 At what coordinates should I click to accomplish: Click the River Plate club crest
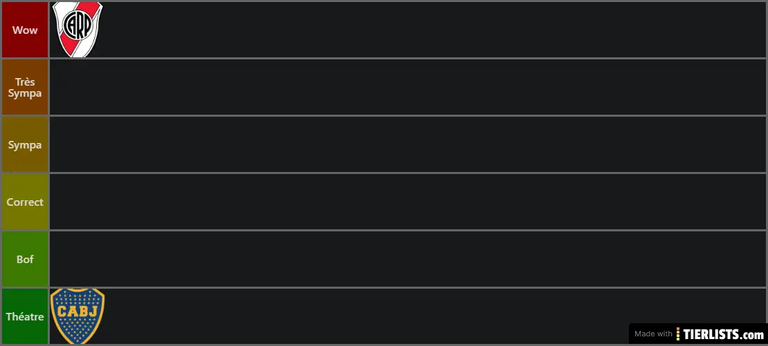click(x=77, y=30)
